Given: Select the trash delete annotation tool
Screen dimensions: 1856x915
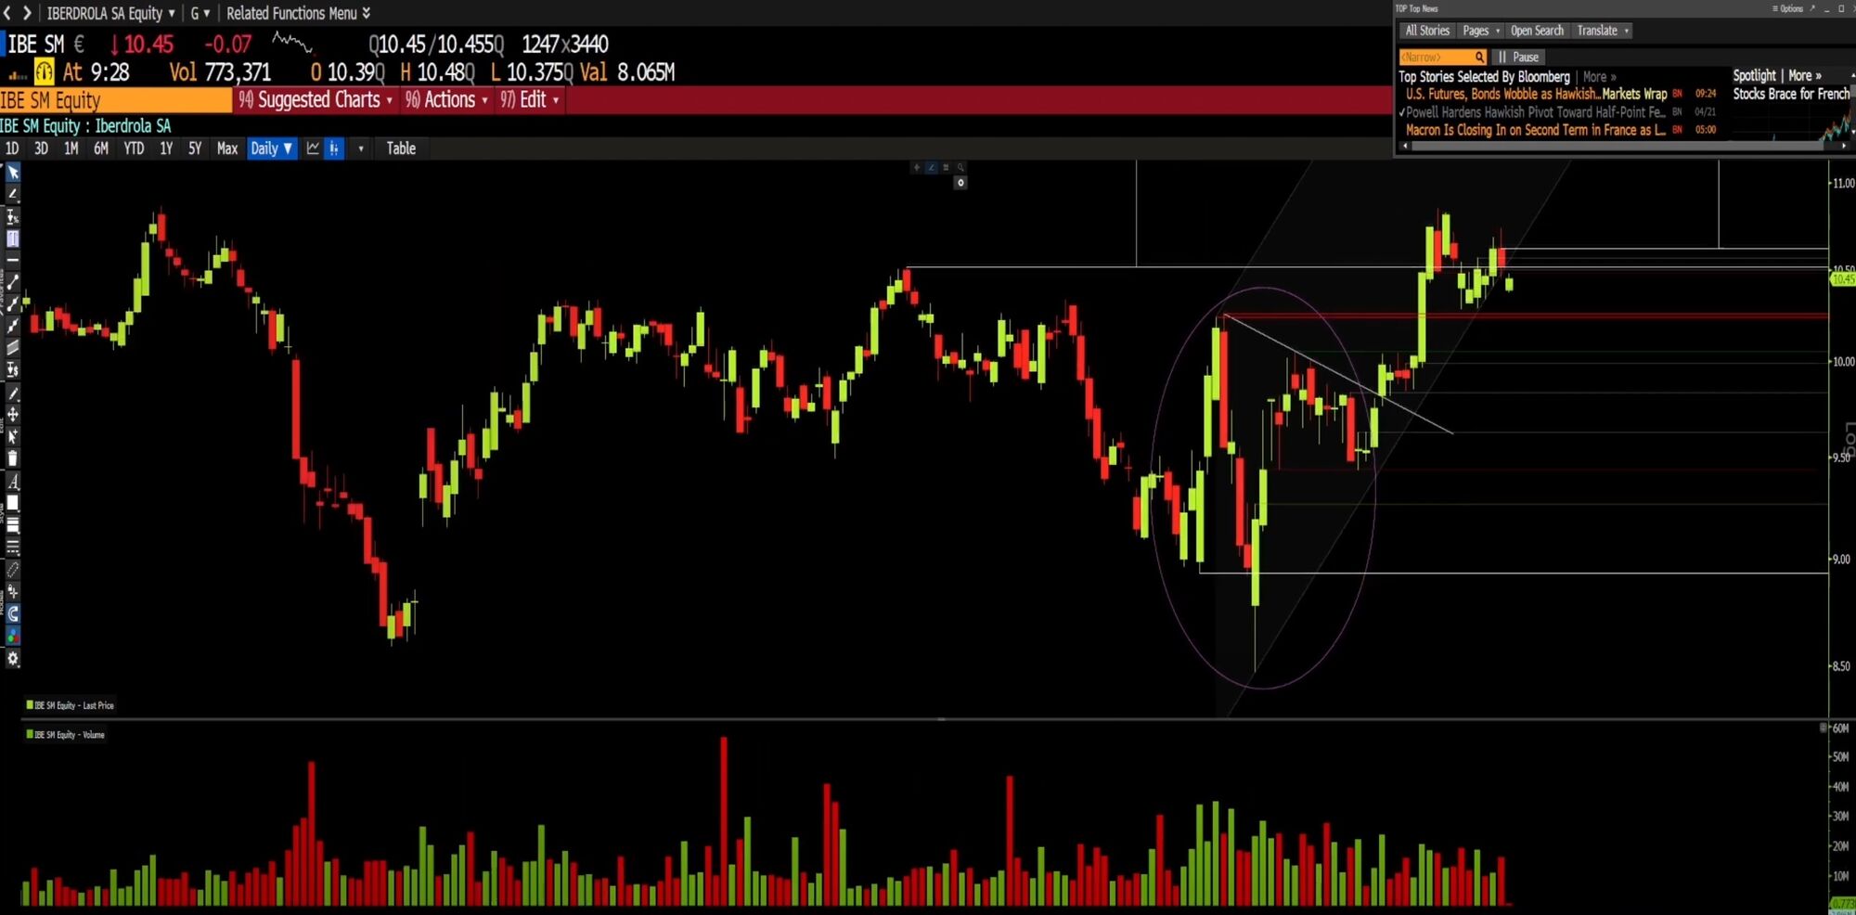Looking at the screenshot, I should click(x=13, y=458).
